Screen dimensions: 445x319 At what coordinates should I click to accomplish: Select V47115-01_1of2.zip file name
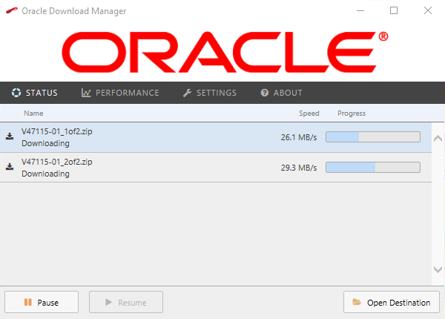point(57,131)
